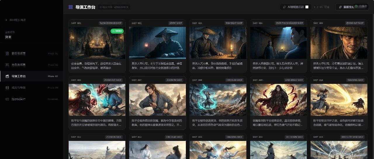Image resolution: width=374 pixels, height=159 pixels.
Task: Click the OVER THE SHOULDER SHOT tag
Action: tap(290, 23)
